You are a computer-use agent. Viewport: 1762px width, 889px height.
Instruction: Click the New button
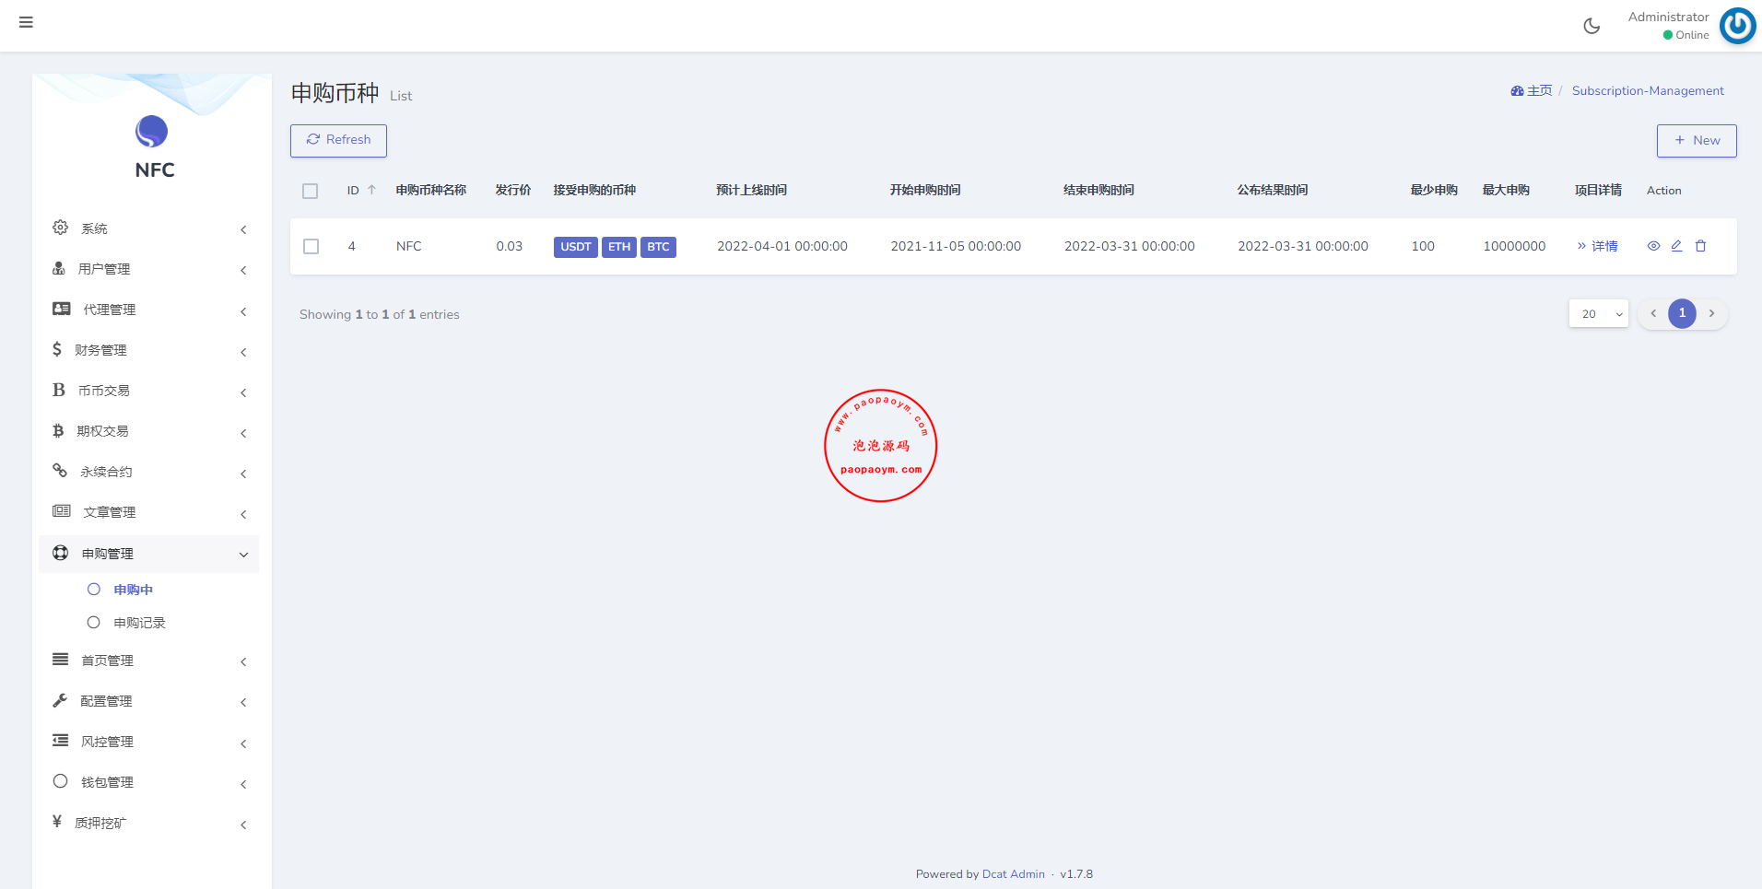point(1696,141)
